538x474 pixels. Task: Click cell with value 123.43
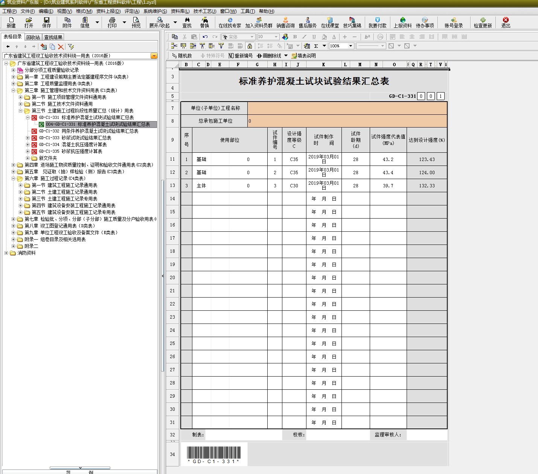[x=427, y=159]
